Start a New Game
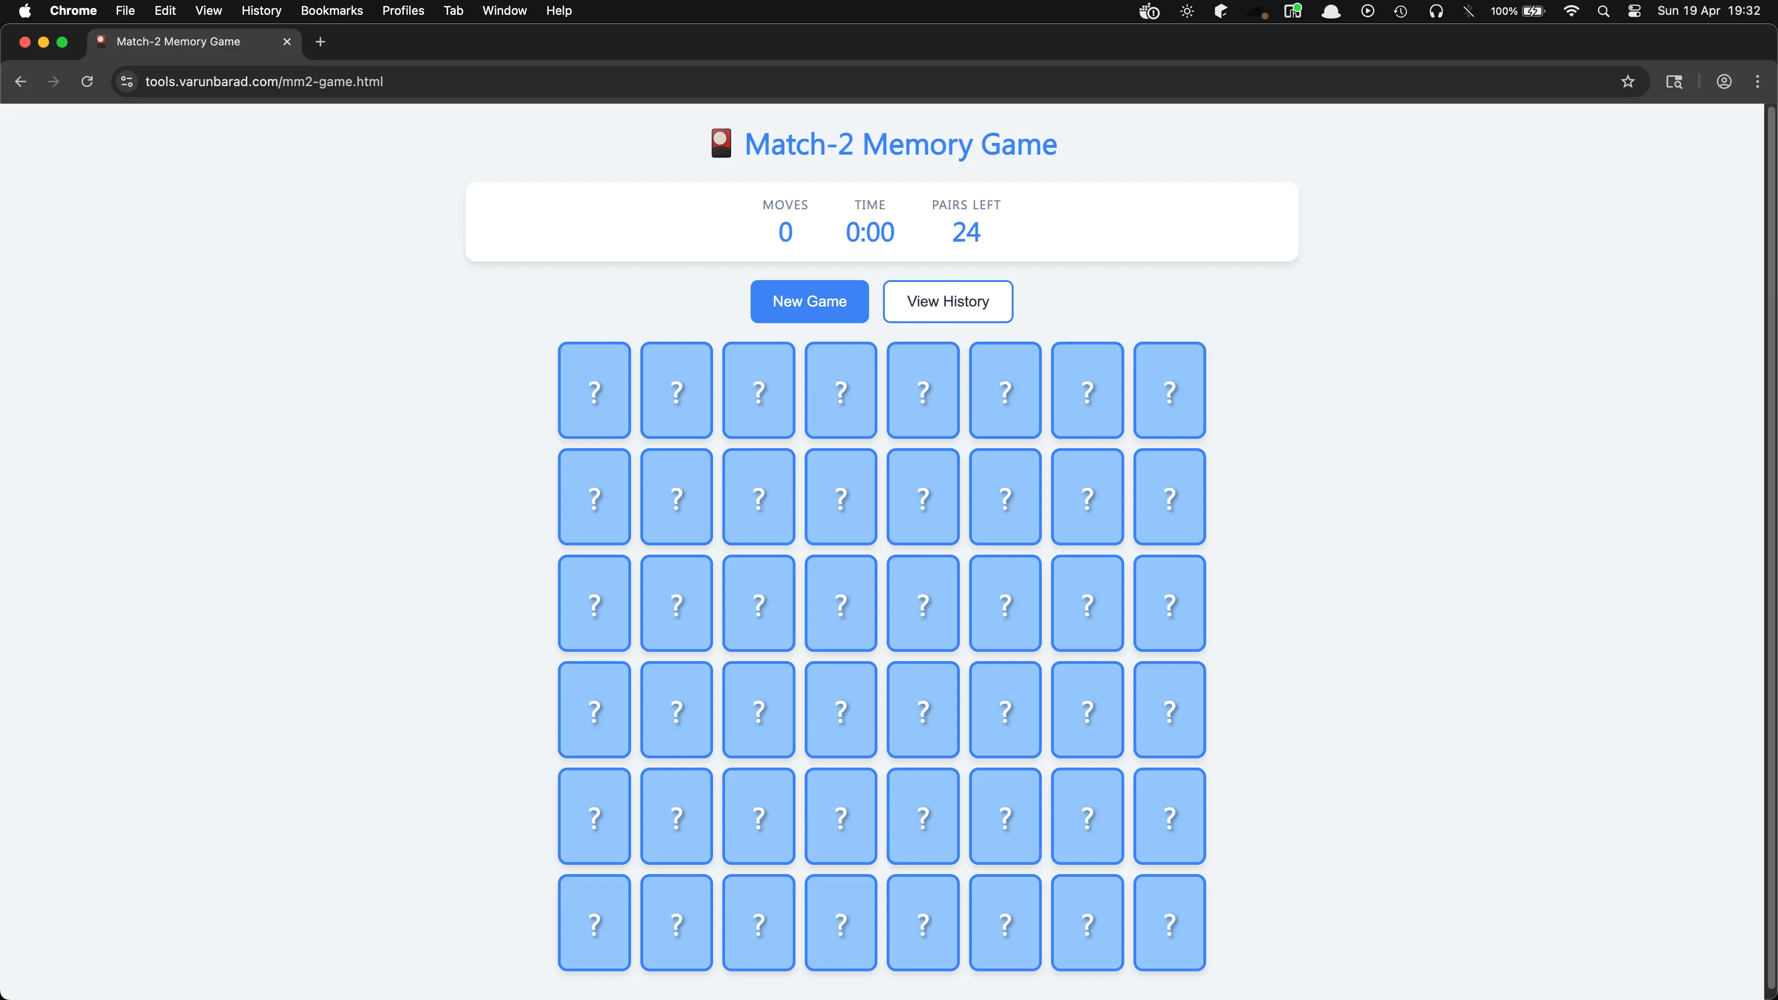The height and width of the screenshot is (1000, 1778). click(809, 301)
